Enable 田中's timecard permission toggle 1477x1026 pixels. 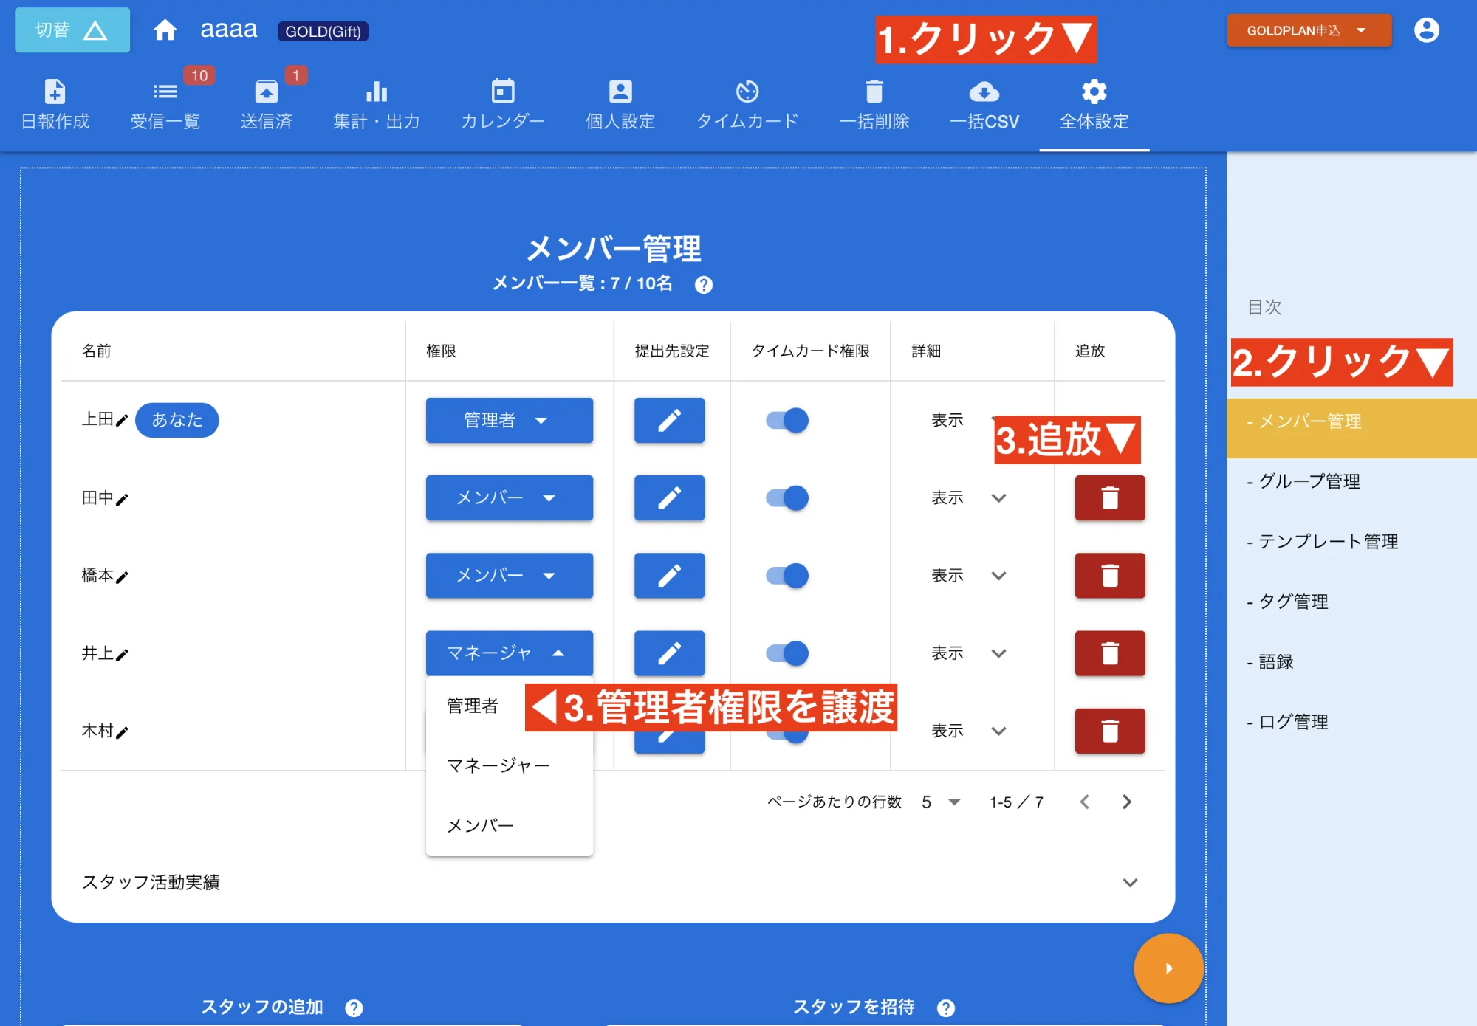coord(787,498)
